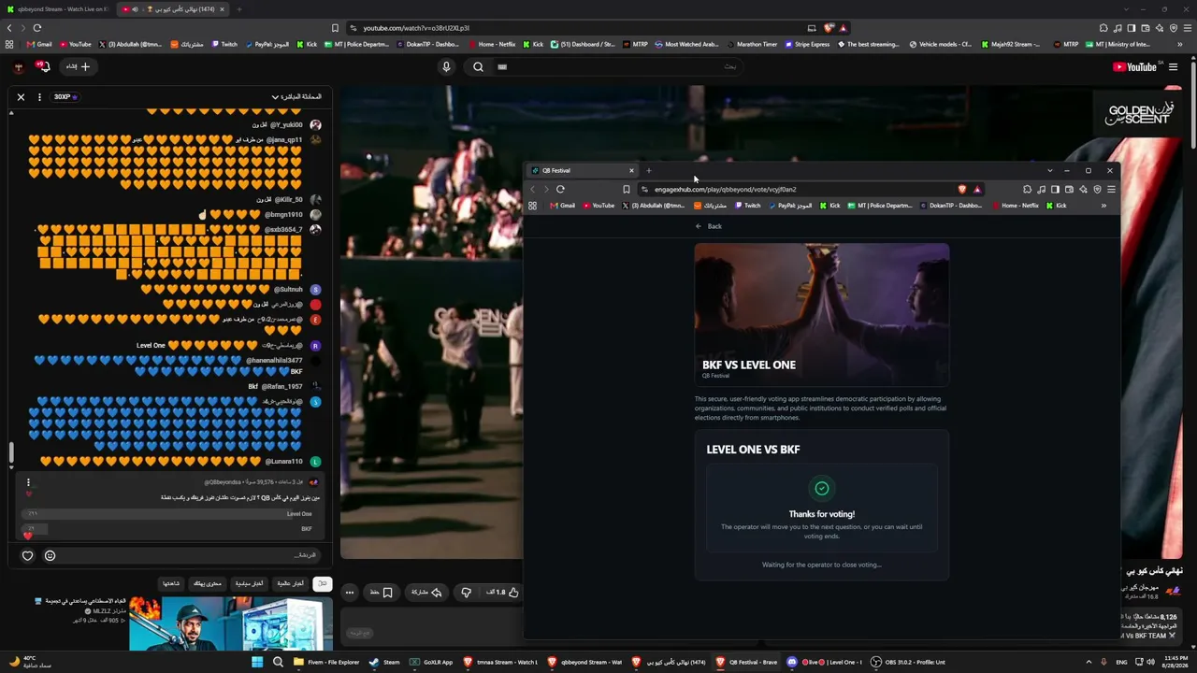Select the 'أخبار عالمية' filter chip

[x=290, y=583]
